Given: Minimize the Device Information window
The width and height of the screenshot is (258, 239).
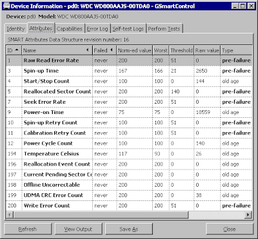Looking at the screenshot, I should click(x=235, y=6).
